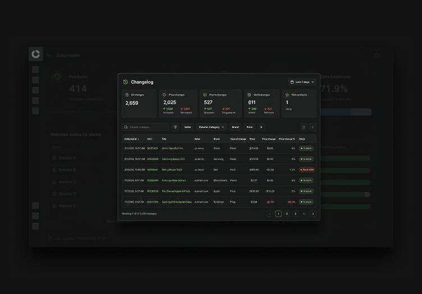The width and height of the screenshot is (422, 294).
Task: Click the Search changes input field
Action: [145, 127]
